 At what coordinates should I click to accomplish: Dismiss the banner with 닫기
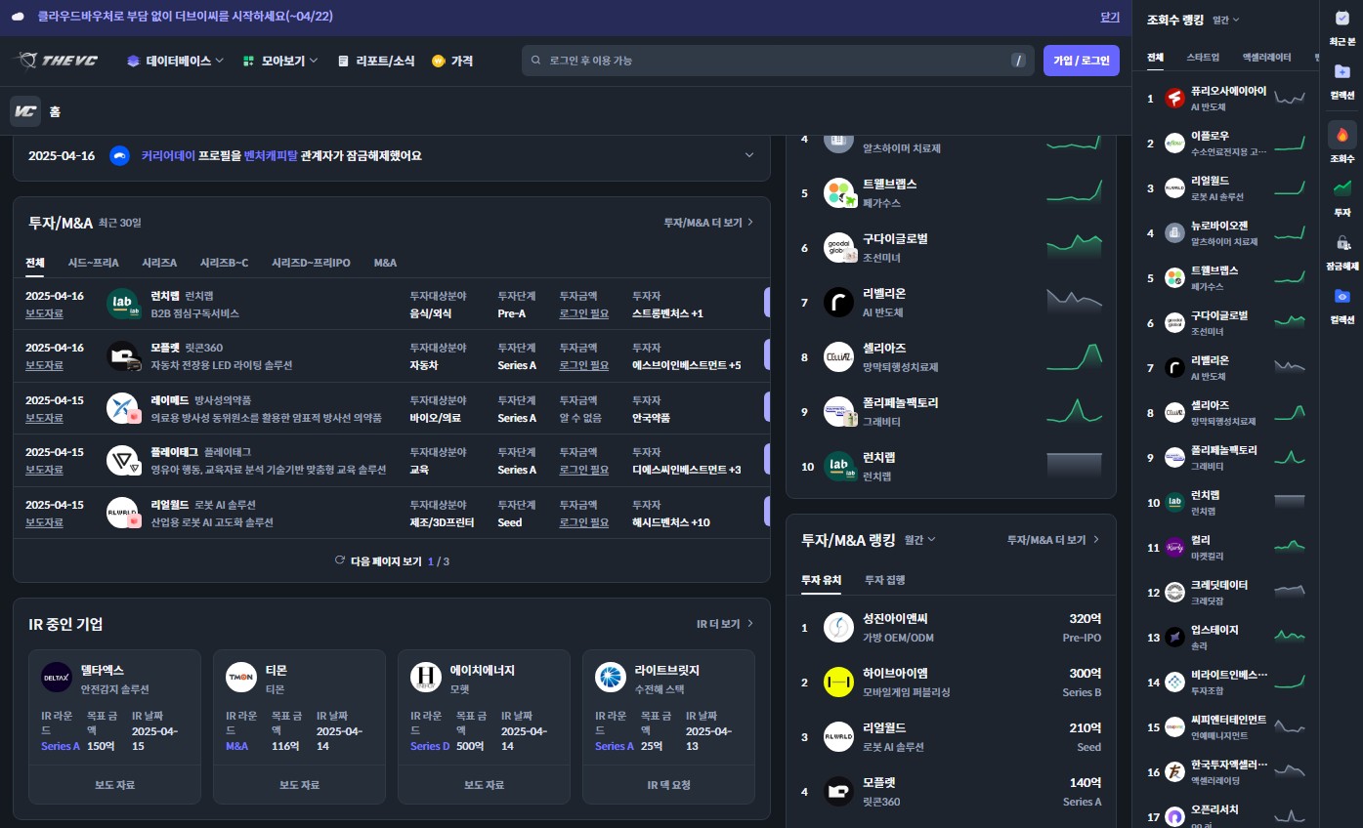(1110, 17)
